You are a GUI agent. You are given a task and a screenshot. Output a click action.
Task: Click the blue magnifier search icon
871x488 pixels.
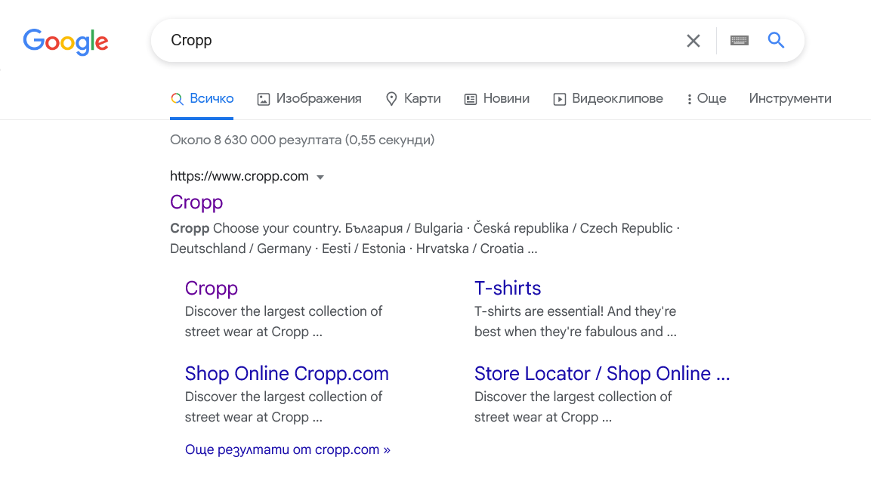point(776,41)
